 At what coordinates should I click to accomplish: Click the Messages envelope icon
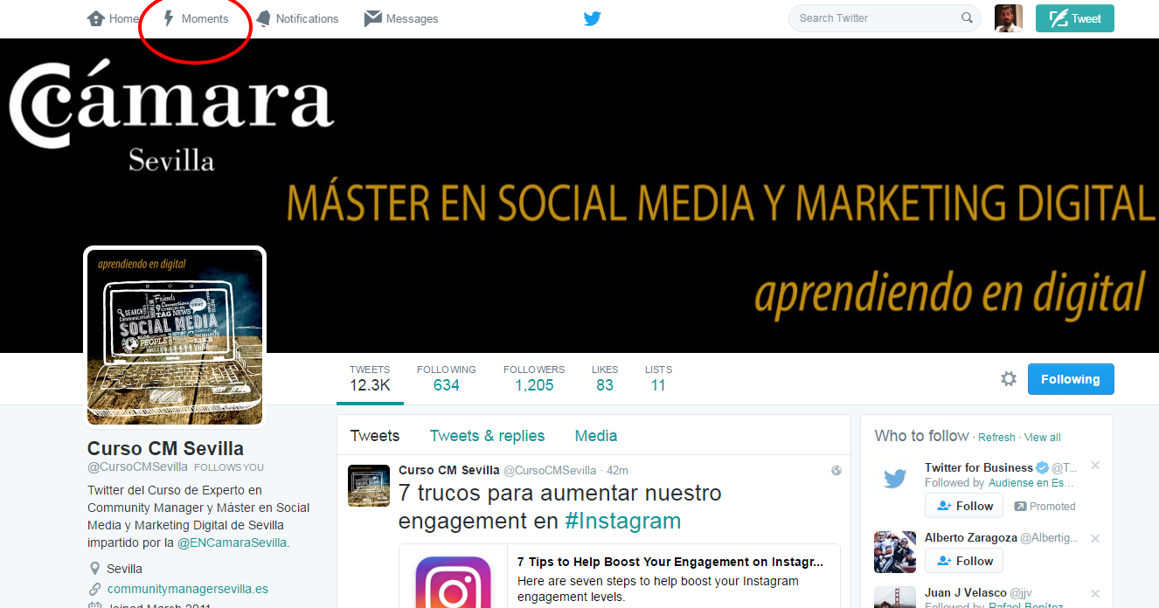372,18
